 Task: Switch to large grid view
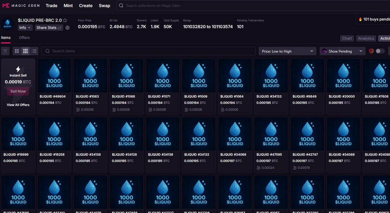pos(17,51)
